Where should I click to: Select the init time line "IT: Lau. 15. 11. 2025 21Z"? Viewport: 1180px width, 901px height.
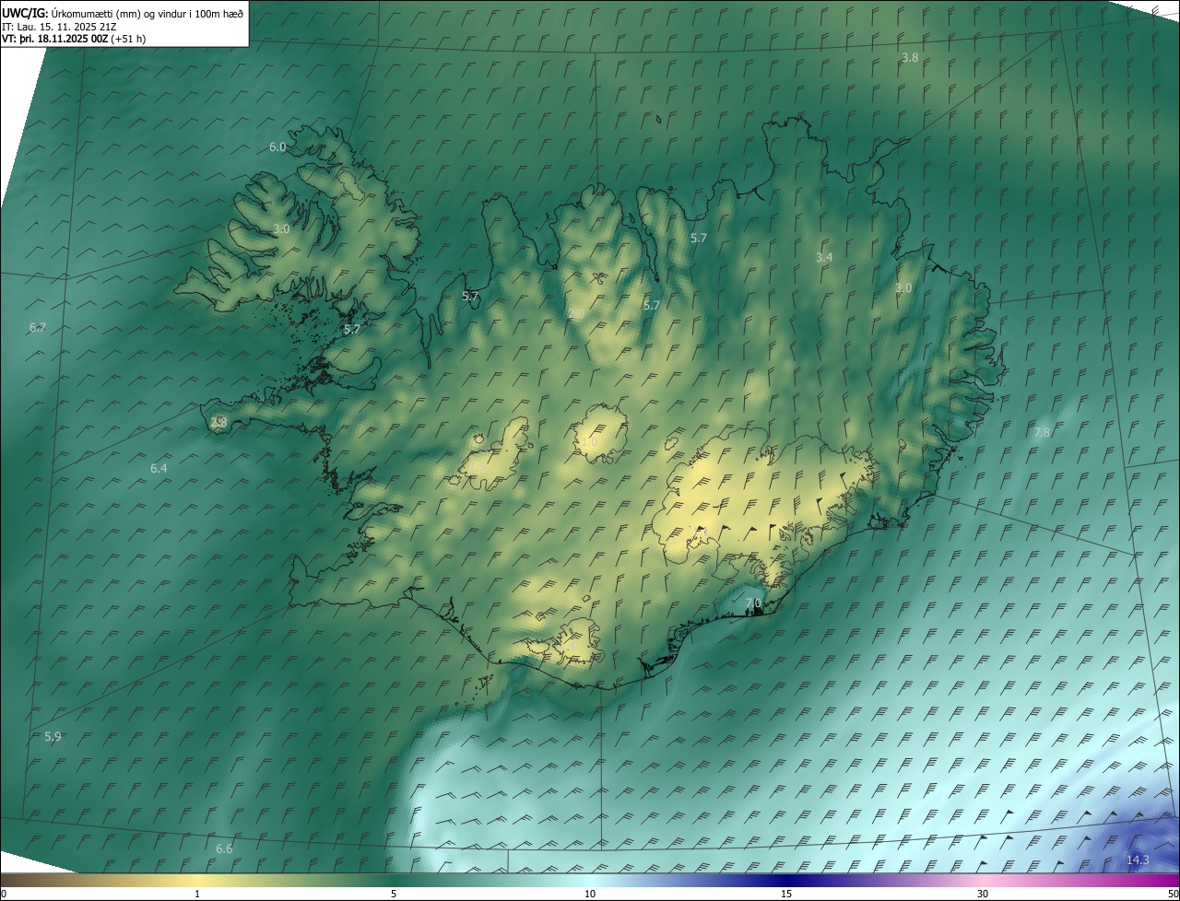[57, 26]
